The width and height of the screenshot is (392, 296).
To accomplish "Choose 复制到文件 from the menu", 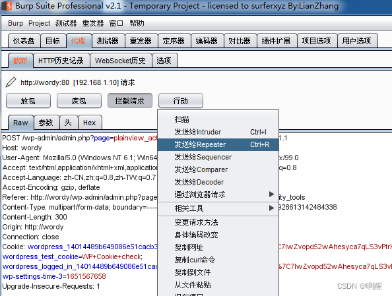I will click(218, 272).
